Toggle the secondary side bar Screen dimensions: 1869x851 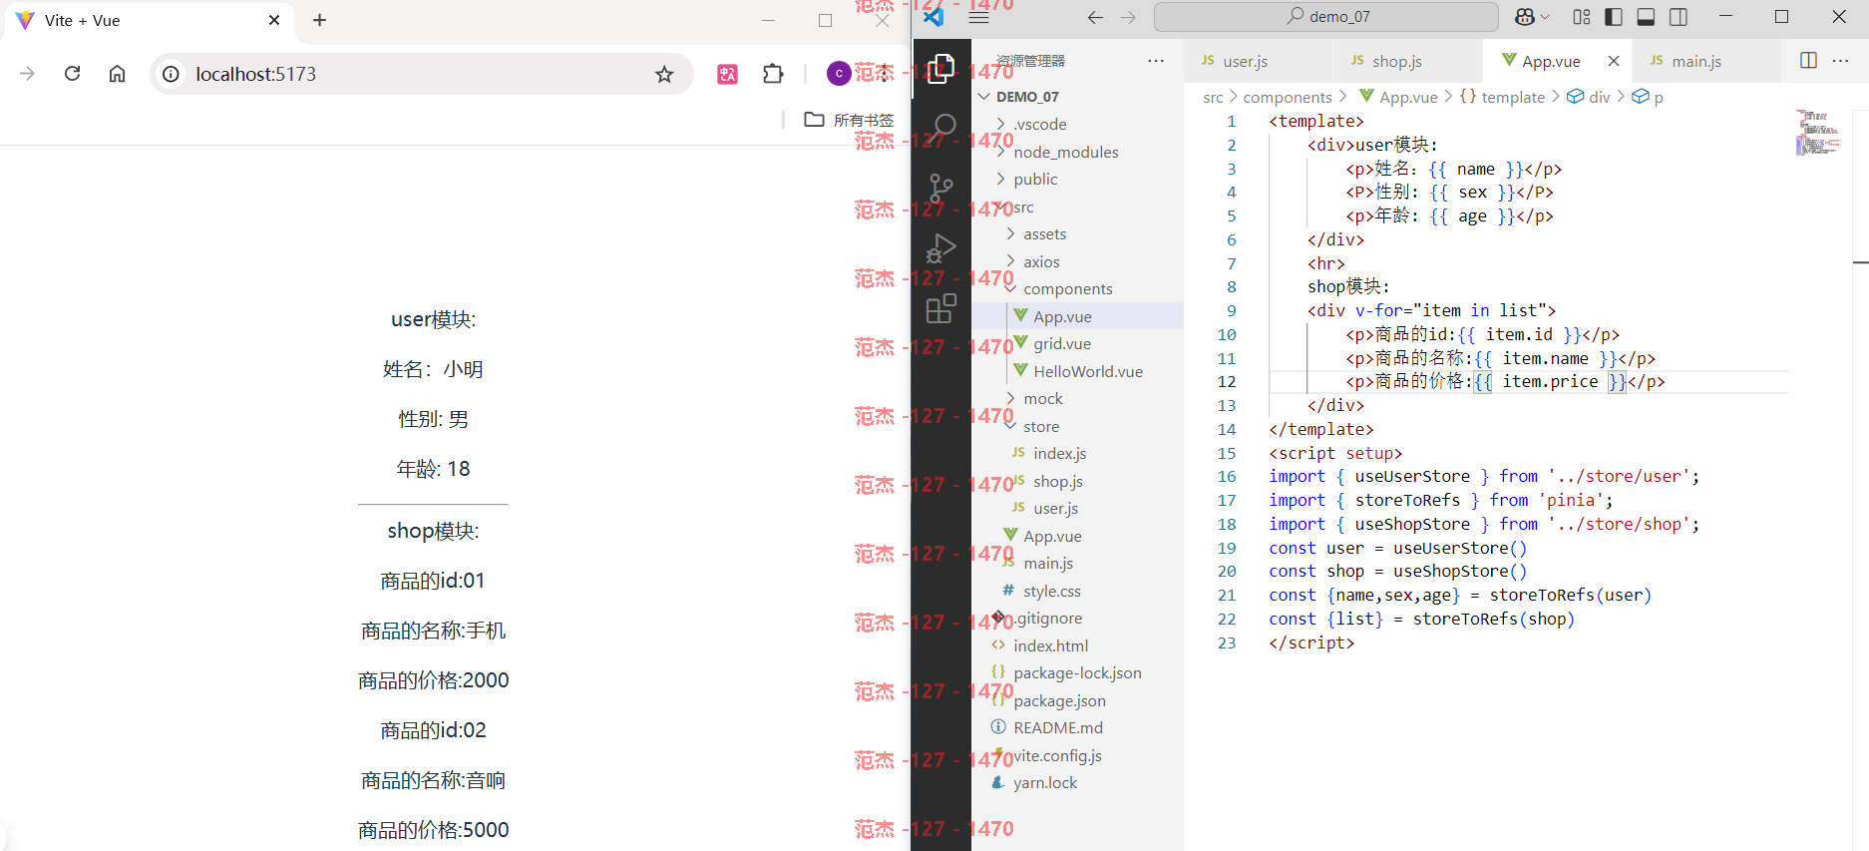coord(1679,17)
